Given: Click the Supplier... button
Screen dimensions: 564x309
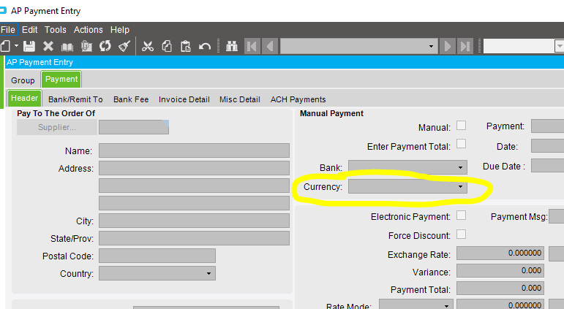Looking at the screenshot, I should [57, 127].
